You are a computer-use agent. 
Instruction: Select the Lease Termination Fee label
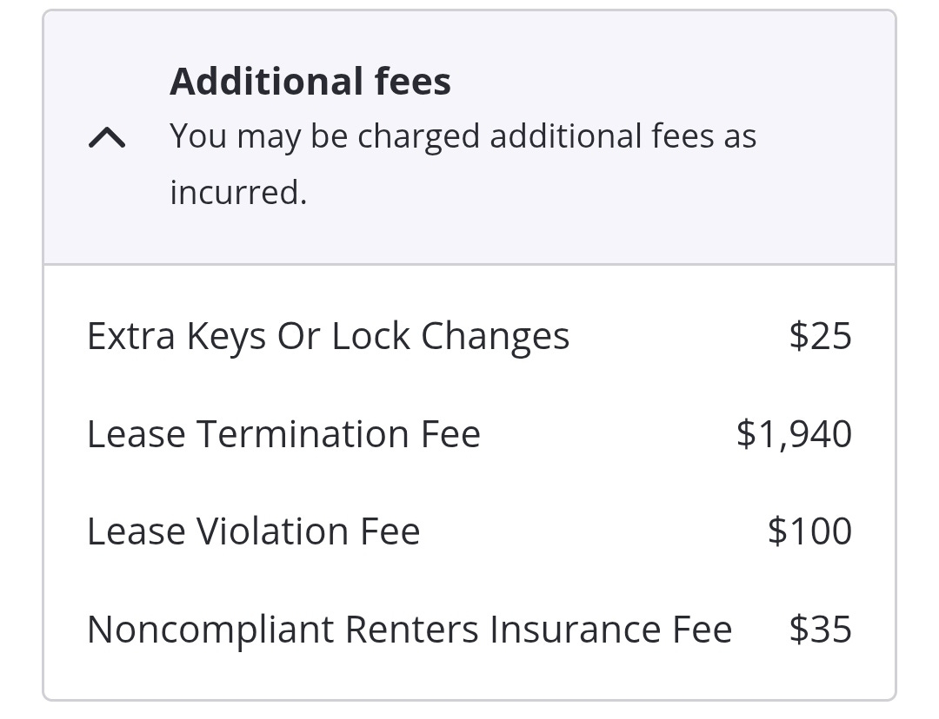[283, 434]
